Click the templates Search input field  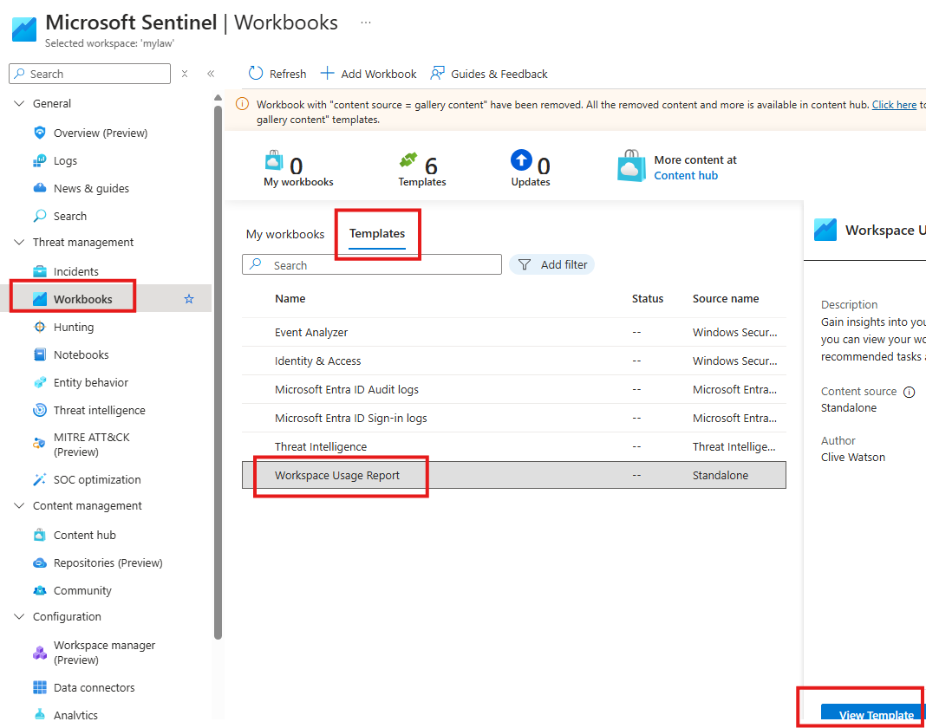pos(371,264)
